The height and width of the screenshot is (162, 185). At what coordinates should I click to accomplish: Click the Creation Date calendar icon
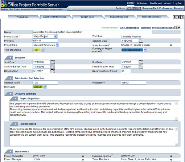141,40
